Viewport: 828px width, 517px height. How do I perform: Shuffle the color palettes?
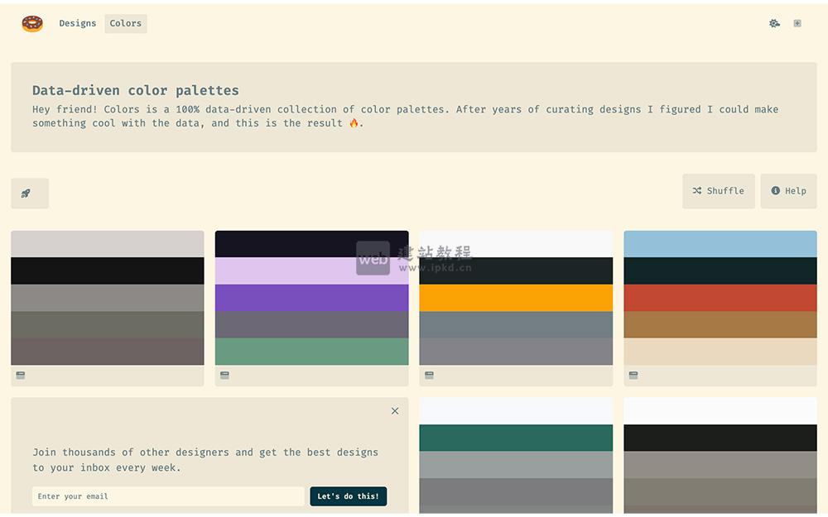point(718,191)
